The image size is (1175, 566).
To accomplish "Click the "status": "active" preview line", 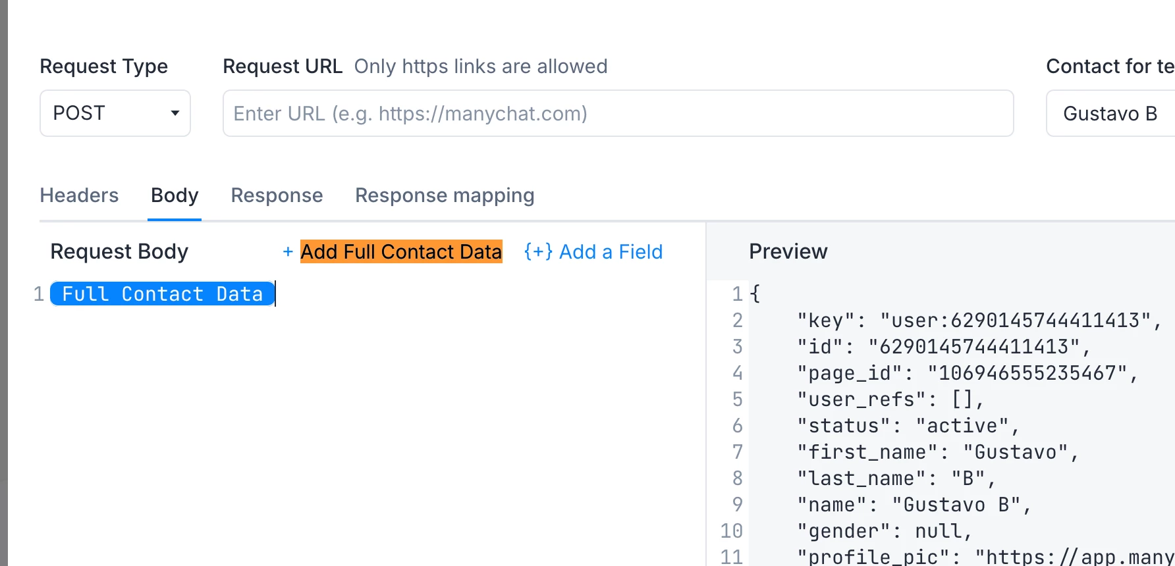I will (x=908, y=426).
